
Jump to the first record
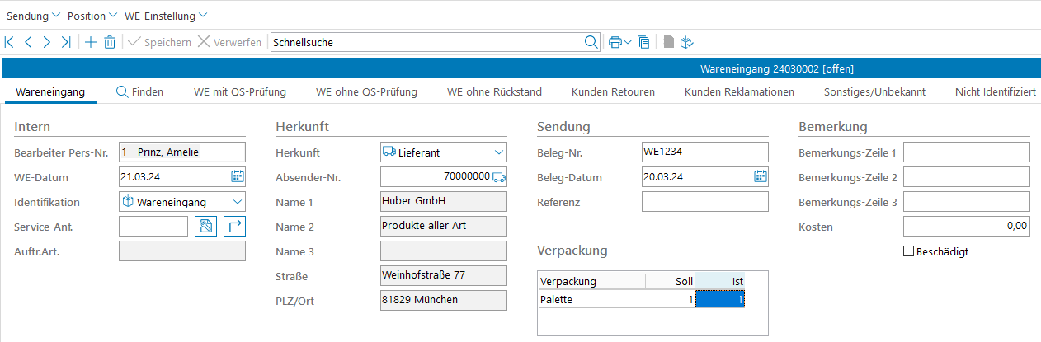point(10,42)
